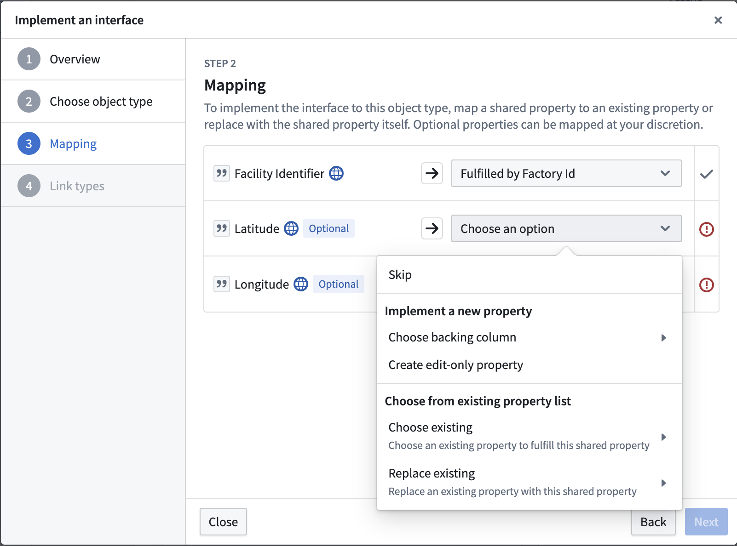Click the red error icon in Latitude row

(706, 229)
